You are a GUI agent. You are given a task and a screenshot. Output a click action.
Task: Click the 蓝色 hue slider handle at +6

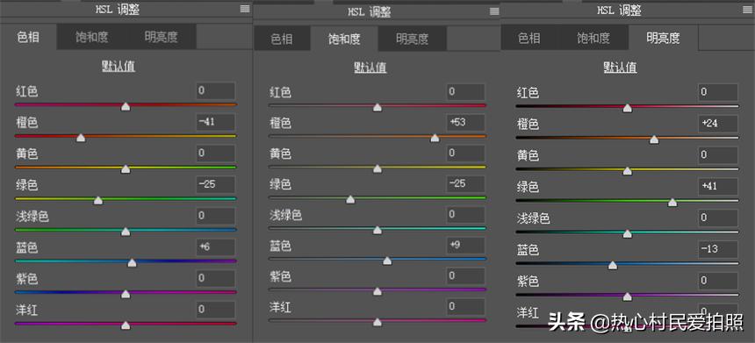(x=132, y=262)
